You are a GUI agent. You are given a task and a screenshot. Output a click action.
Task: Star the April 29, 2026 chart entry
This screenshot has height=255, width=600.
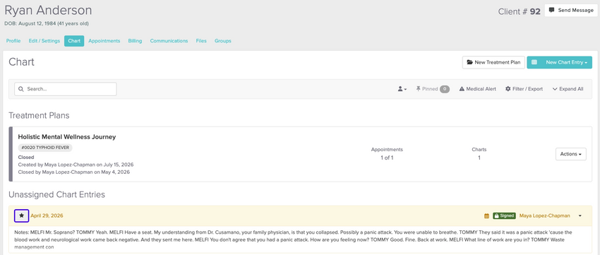[x=21, y=215]
